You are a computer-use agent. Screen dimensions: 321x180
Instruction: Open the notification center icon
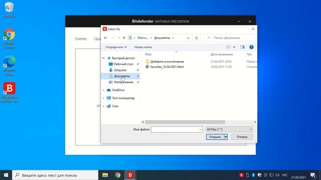[313, 175]
